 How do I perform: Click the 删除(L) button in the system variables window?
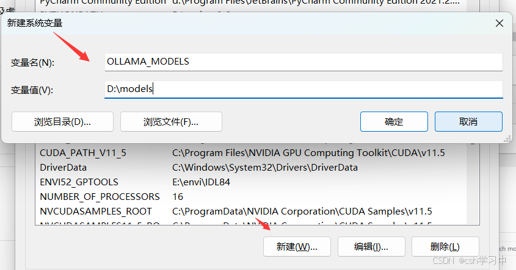coord(445,247)
